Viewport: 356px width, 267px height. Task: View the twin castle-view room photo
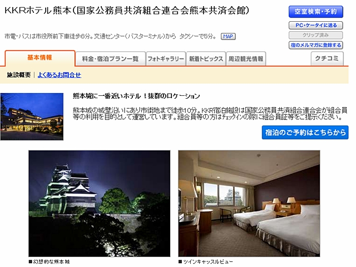tap(249, 203)
